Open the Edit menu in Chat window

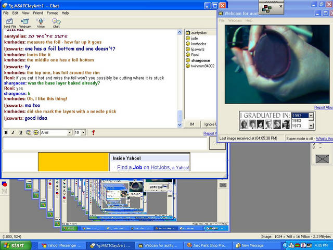(x=15, y=13)
